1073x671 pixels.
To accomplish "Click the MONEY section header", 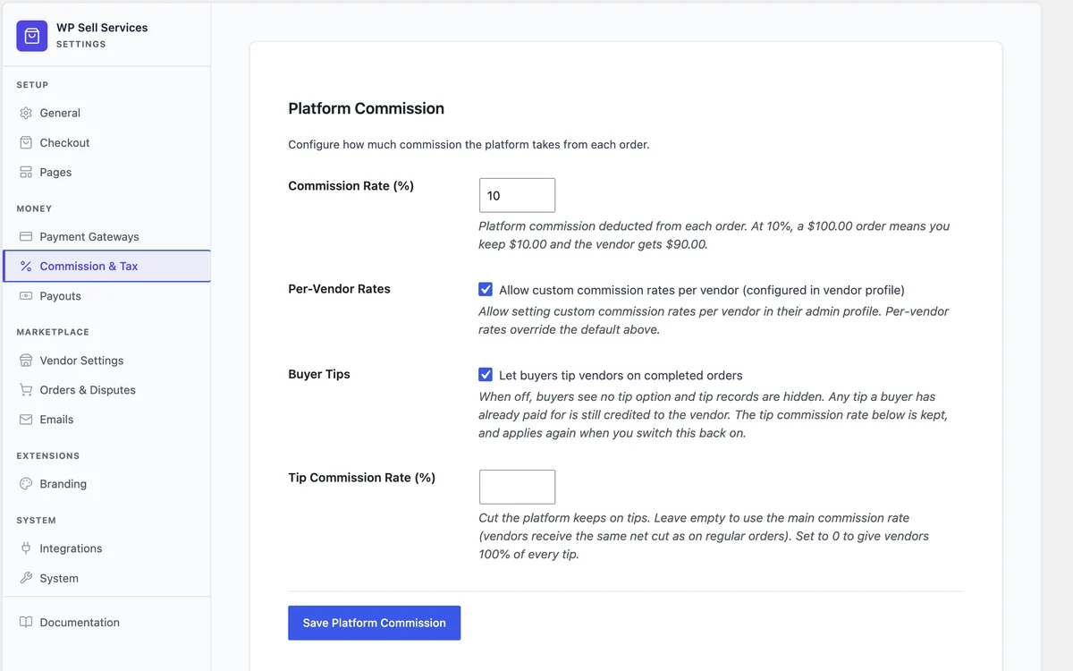I will [34, 208].
